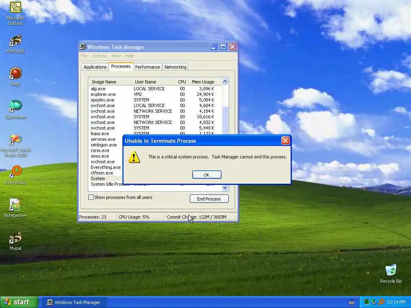This screenshot has width=411, height=308.
Task: Click the 24,904 K memory value
Action: click(205, 94)
